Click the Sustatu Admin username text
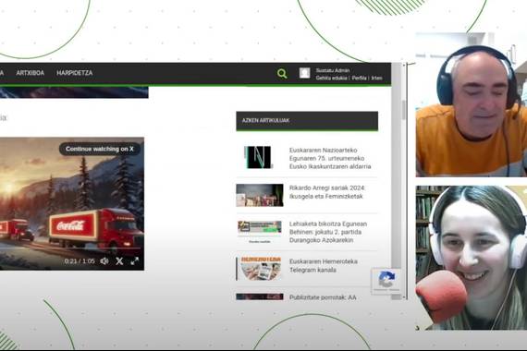The image size is (527, 351). (x=333, y=70)
